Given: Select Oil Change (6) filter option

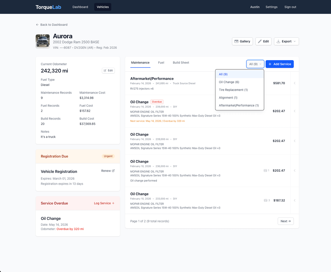Looking at the screenshot, I should tap(229, 82).
